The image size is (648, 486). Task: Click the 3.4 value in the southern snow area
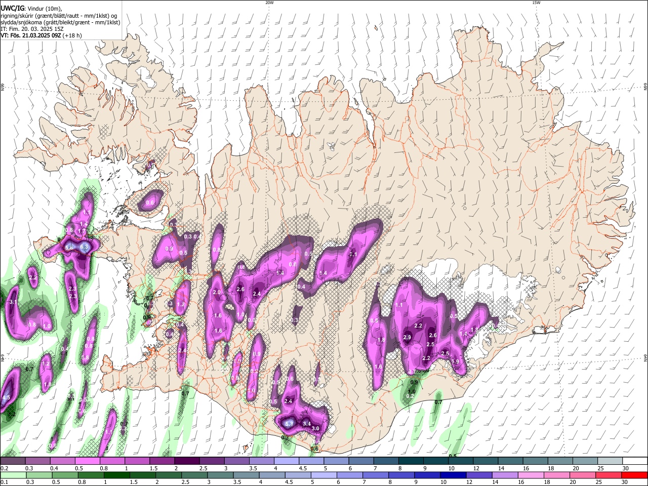[307, 424]
